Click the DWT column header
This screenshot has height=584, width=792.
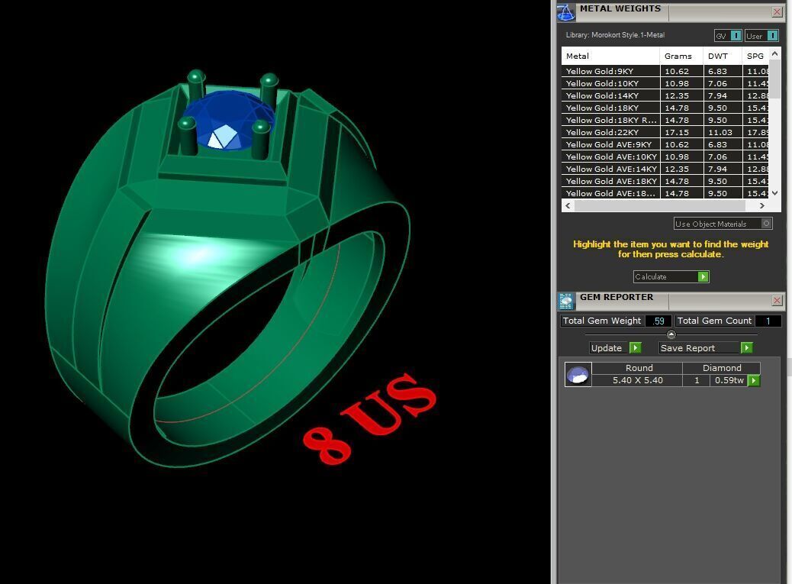[723, 56]
